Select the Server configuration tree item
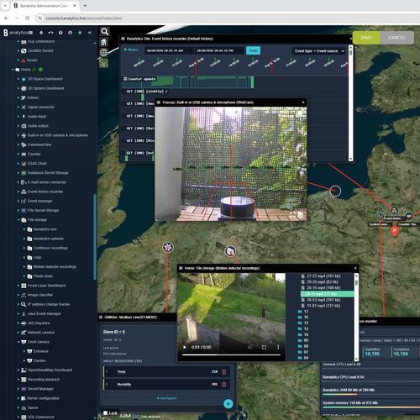420x420 pixels. 43,398
